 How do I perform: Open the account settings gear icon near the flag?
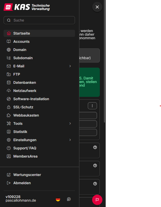pos(69,199)
